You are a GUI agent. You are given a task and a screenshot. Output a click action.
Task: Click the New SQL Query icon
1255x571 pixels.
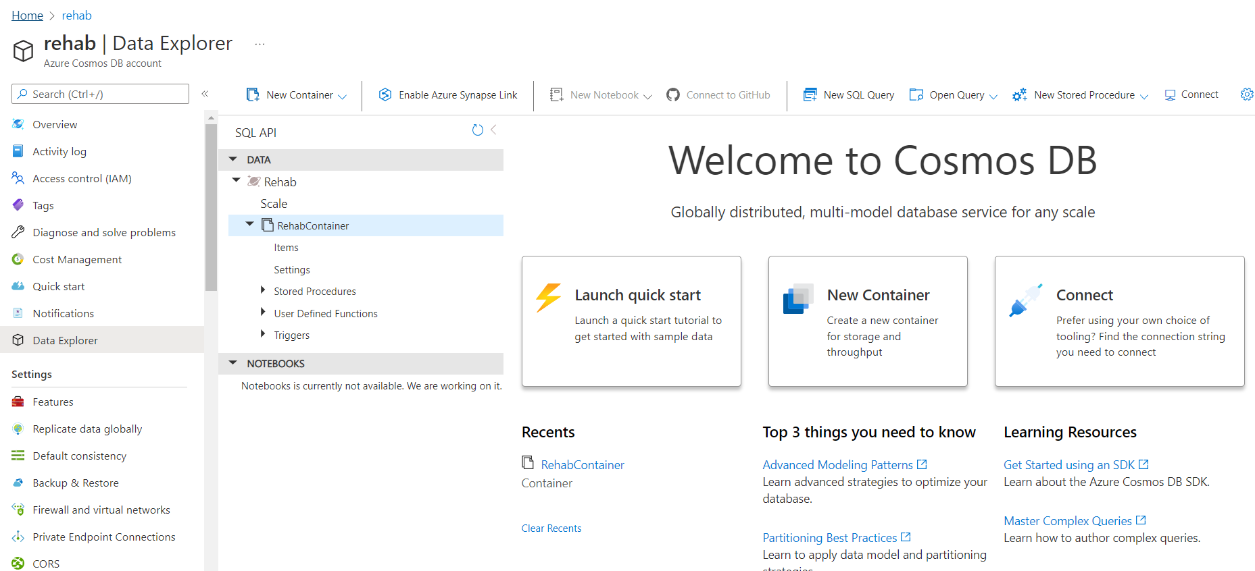point(810,94)
